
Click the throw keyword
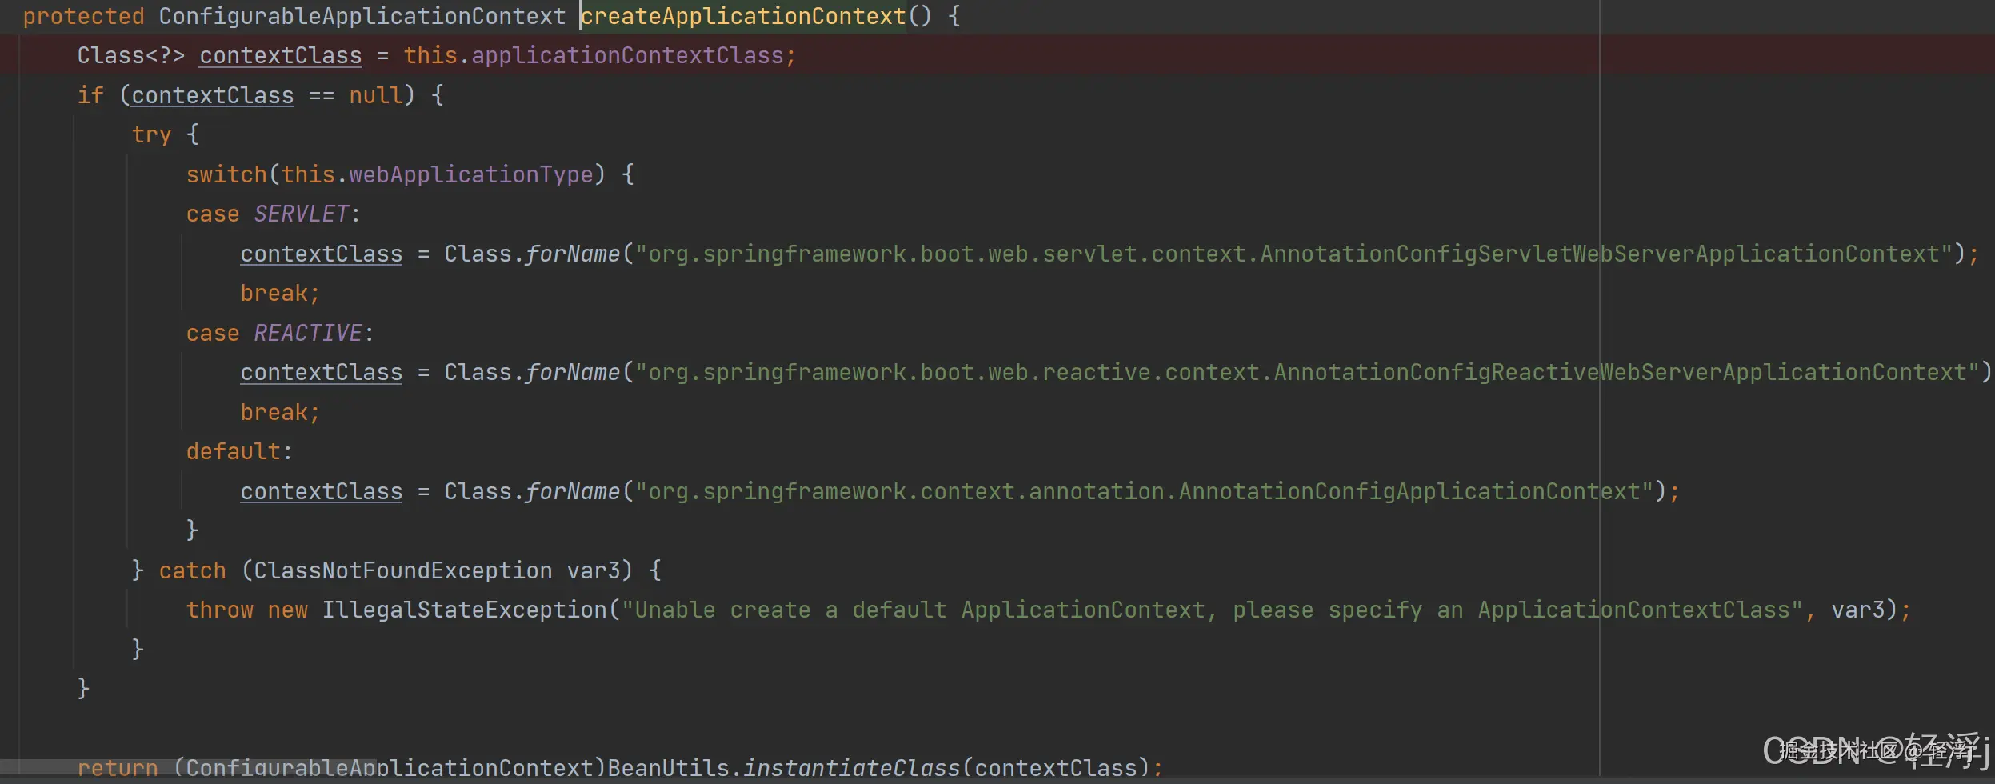click(220, 610)
